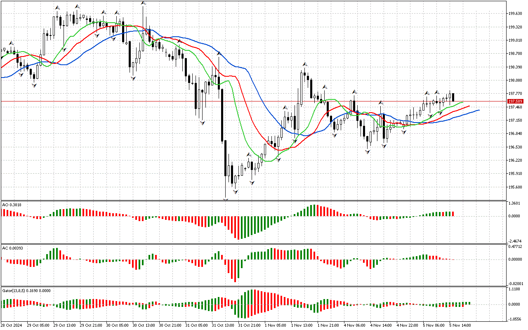This screenshot has width=528, height=330.
Task: Pick the 198.700 price axis value
Action: coord(516,54)
